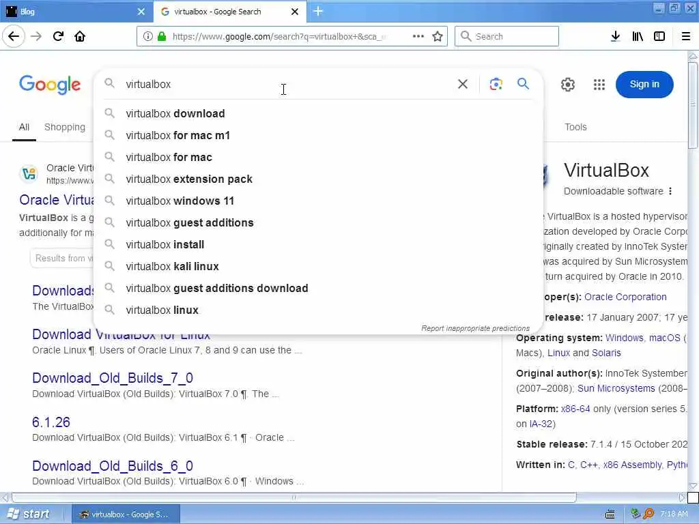The width and height of the screenshot is (699, 524).
Task: Open the Solaris operating system link
Action: 606,353
